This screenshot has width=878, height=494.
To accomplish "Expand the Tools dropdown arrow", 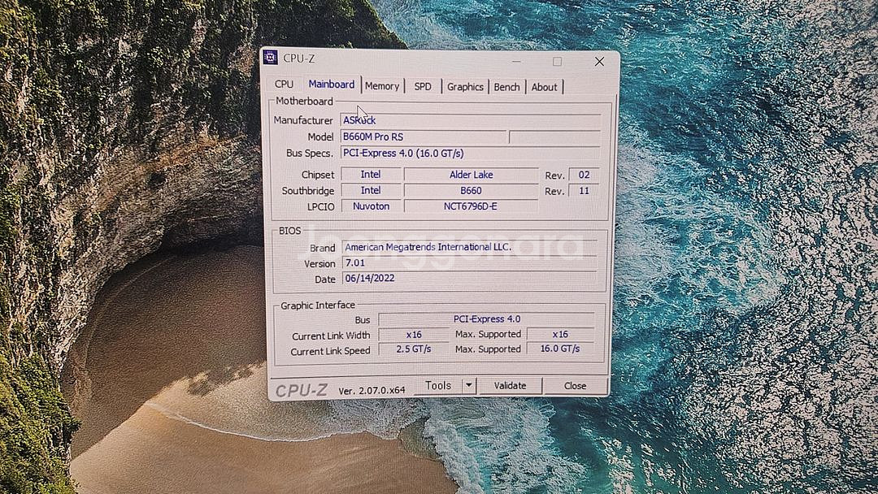I will click(469, 385).
